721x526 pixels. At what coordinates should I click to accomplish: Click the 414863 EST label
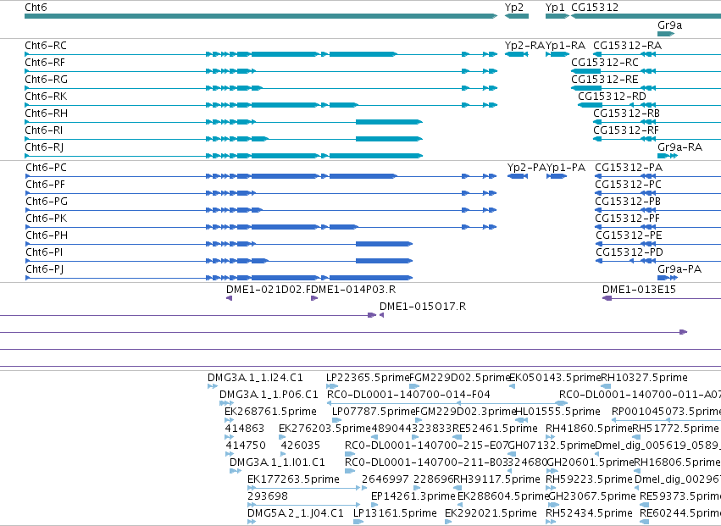coord(245,429)
